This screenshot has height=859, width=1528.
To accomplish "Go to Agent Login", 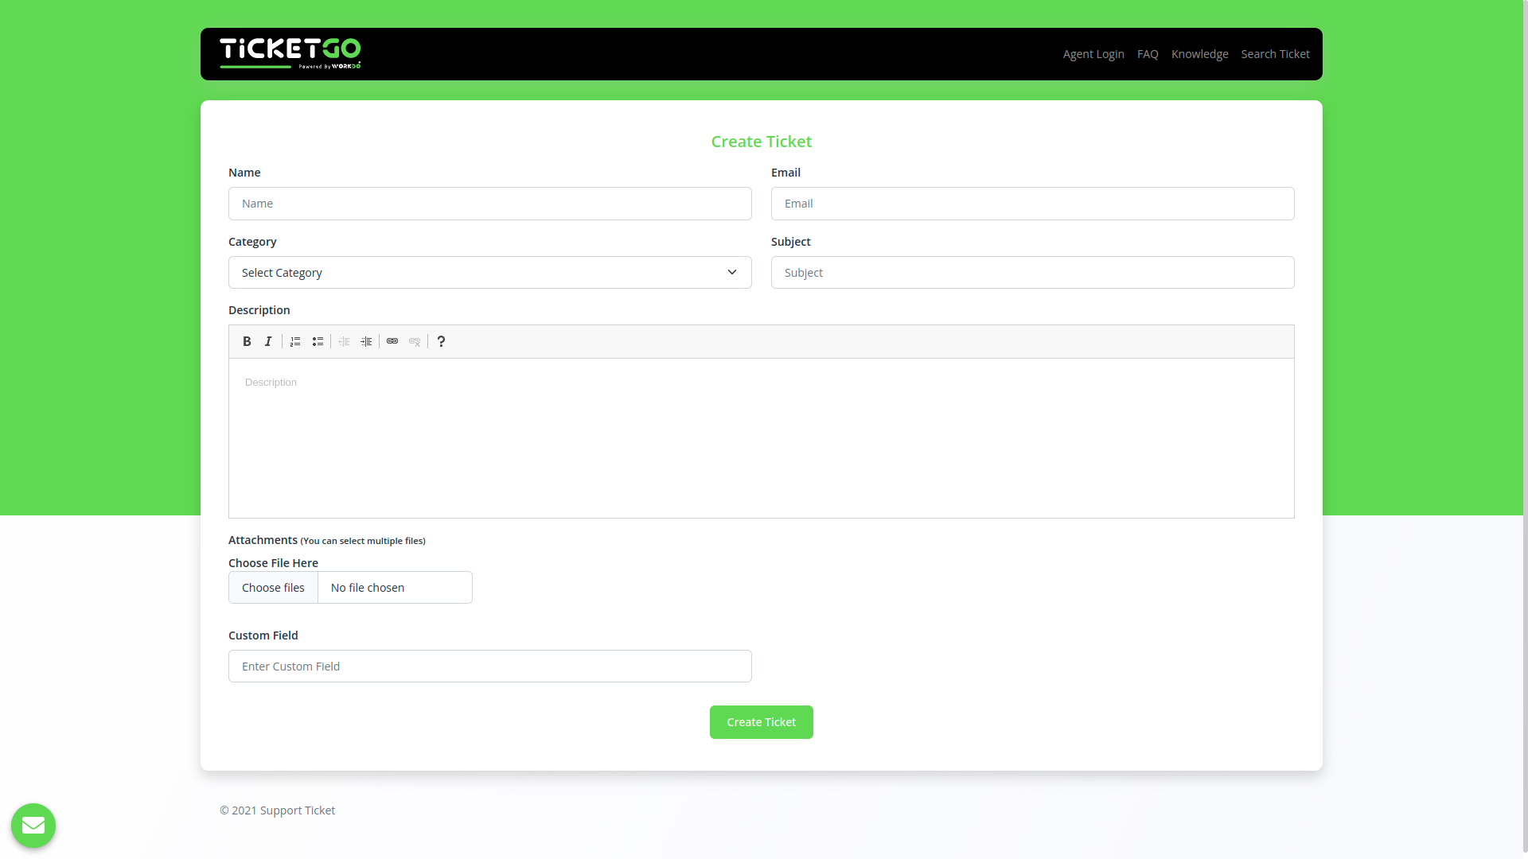I will click(1093, 53).
